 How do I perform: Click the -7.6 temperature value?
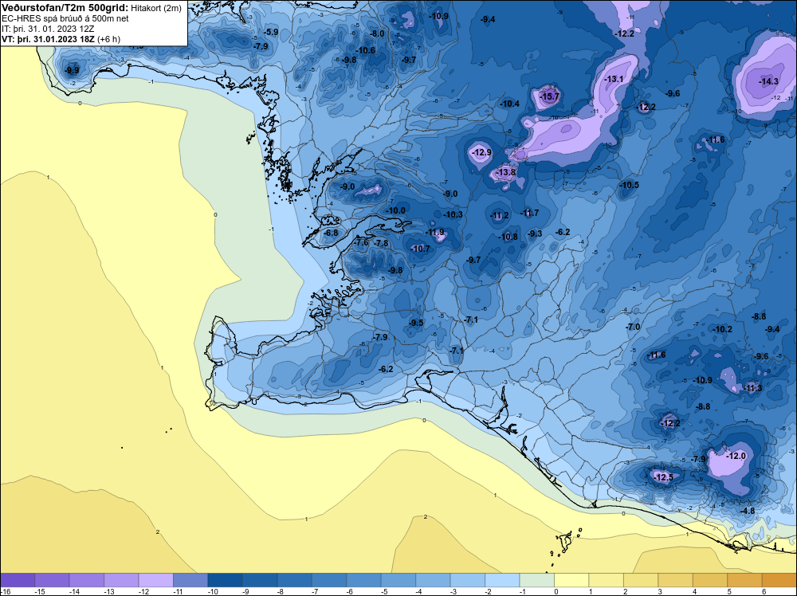[x=361, y=243]
